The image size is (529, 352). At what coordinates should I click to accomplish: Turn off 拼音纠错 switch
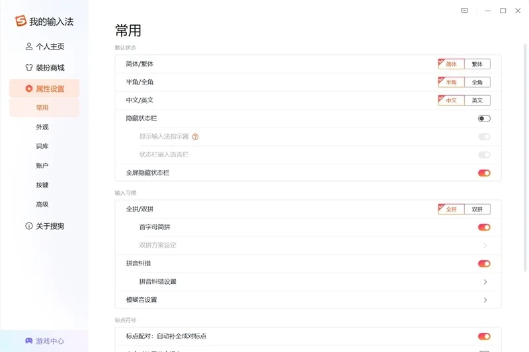point(484,264)
